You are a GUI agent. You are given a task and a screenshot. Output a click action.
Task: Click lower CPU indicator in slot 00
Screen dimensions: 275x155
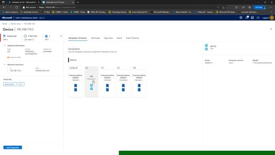point(92,89)
